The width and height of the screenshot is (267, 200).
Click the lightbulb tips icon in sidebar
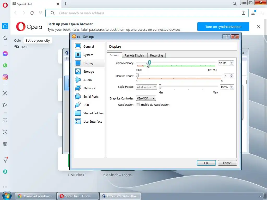[x=5, y=160]
